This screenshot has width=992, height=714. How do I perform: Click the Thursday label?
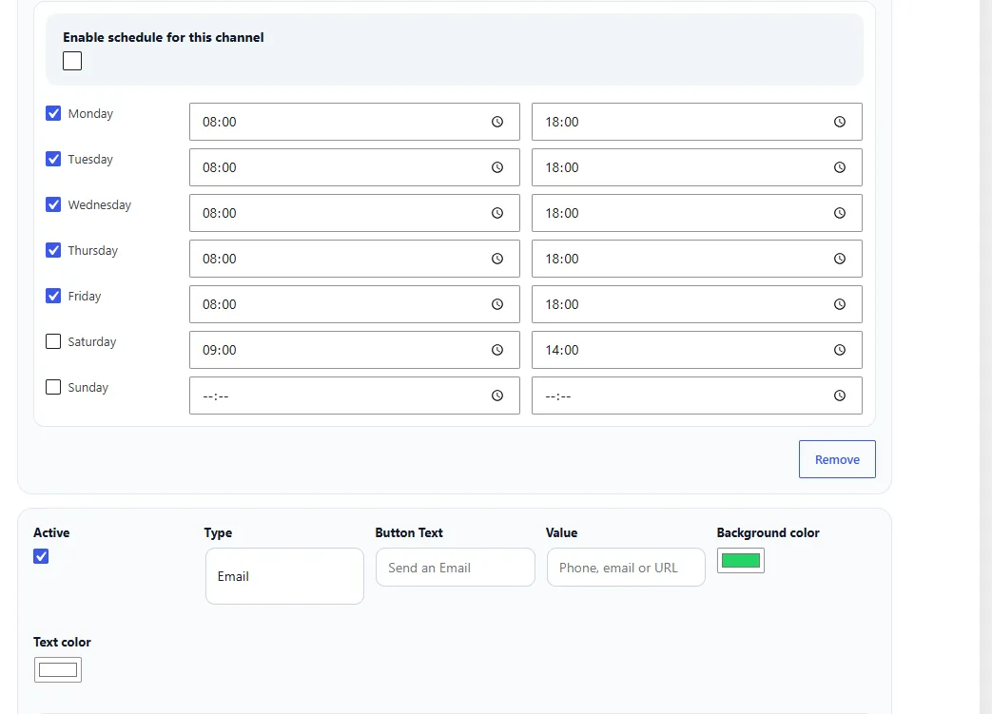tap(93, 250)
